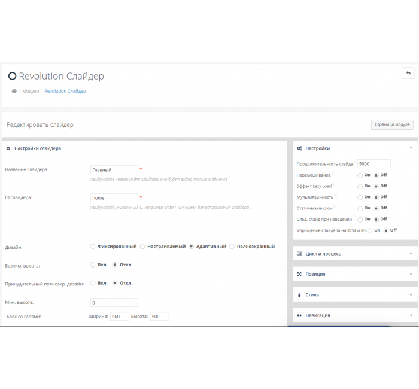Turn След. слайд при наведении On
This screenshot has width=419, height=389.
tap(360, 220)
